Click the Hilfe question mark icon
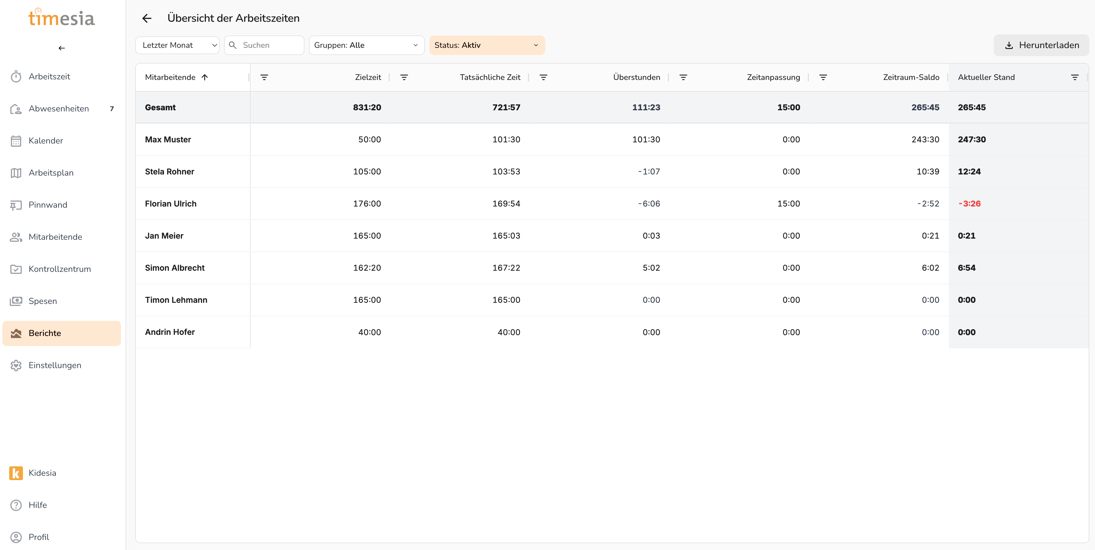The image size is (1095, 550). pyautogui.click(x=16, y=505)
